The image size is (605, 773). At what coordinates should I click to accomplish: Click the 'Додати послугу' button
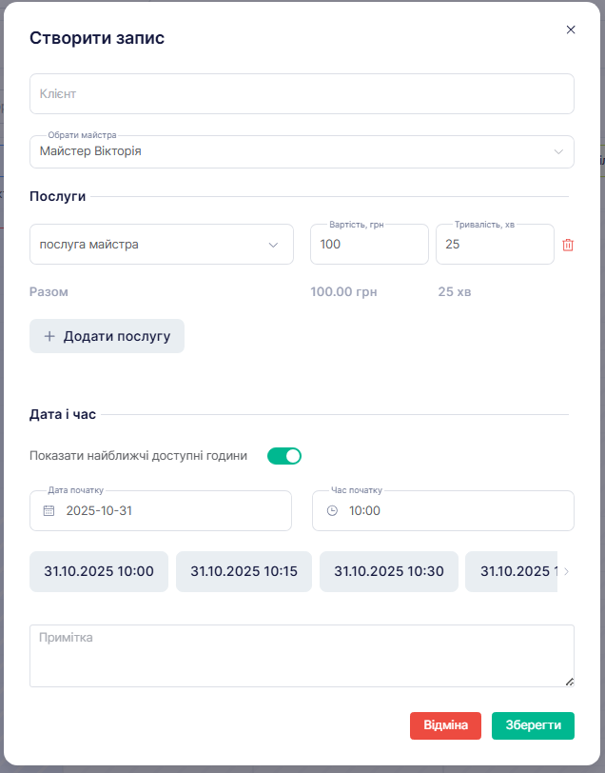tap(107, 336)
